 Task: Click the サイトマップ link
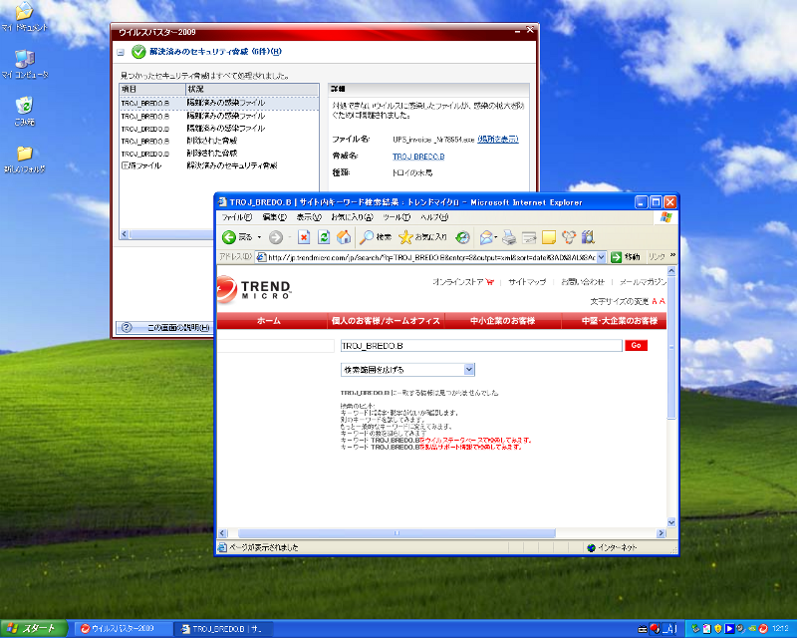(527, 282)
